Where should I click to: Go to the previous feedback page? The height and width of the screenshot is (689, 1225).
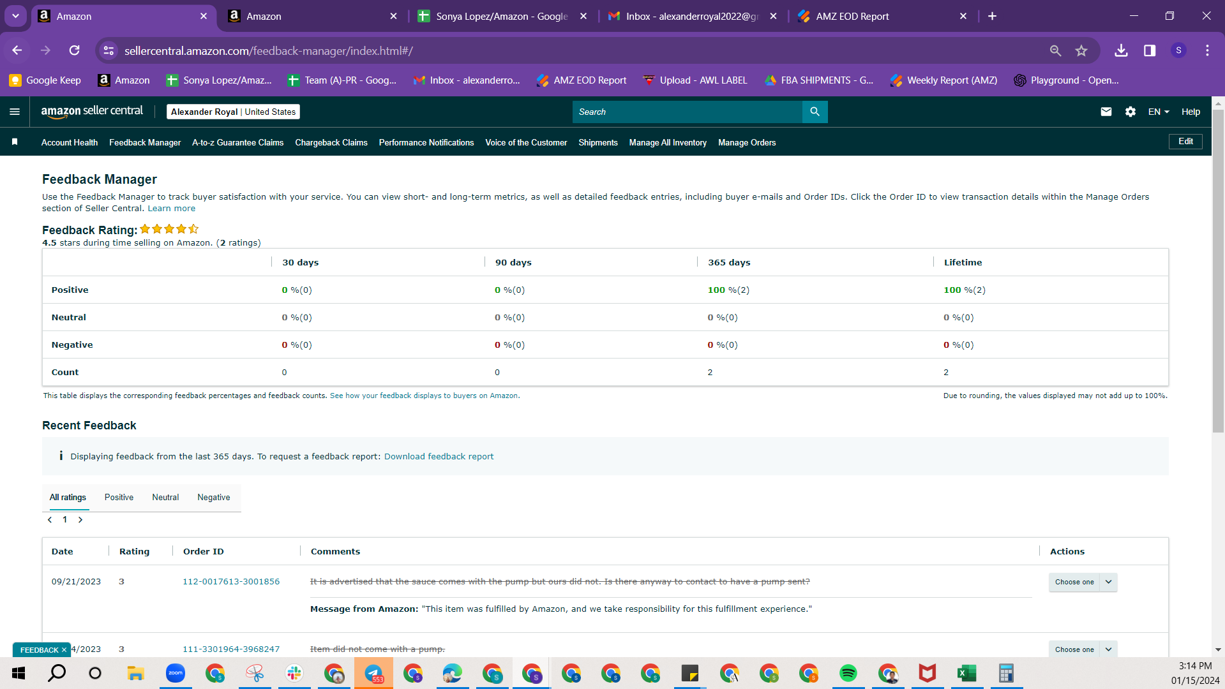[50, 520]
